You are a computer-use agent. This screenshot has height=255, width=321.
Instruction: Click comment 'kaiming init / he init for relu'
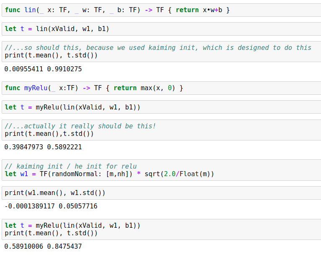tap(70, 167)
